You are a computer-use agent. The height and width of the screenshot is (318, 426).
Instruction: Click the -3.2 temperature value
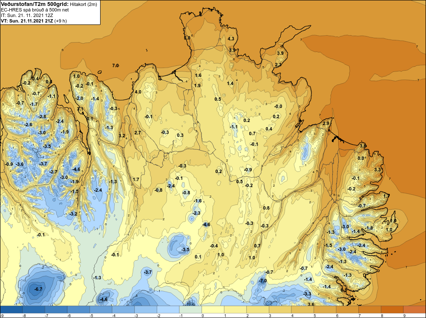[73, 214]
